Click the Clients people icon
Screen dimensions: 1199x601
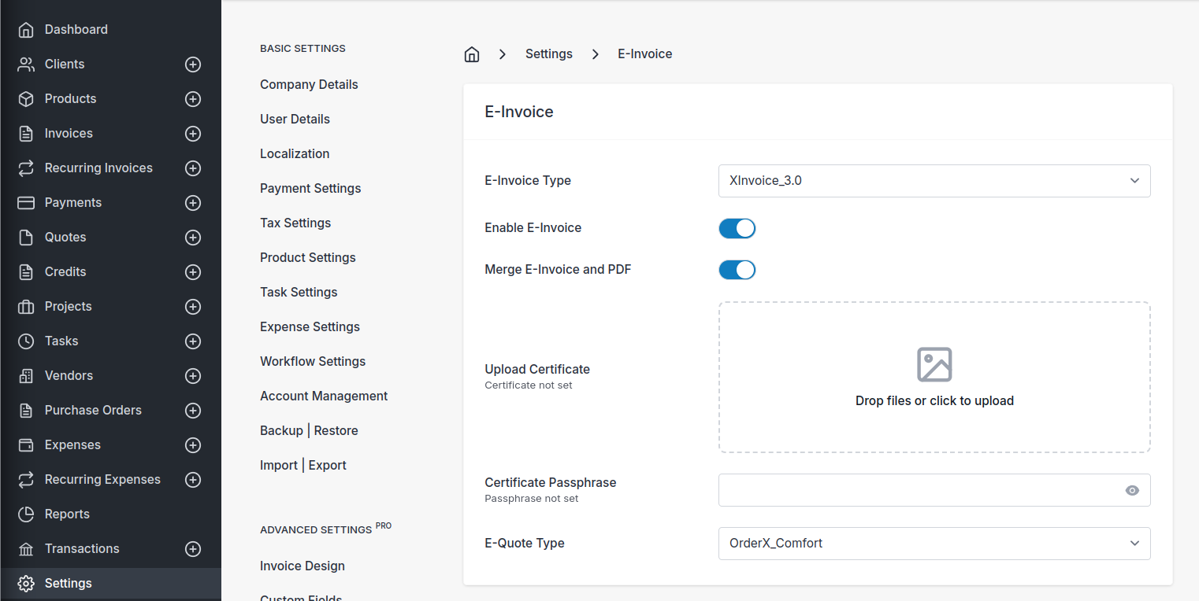pyautogui.click(x=26, y=65)
